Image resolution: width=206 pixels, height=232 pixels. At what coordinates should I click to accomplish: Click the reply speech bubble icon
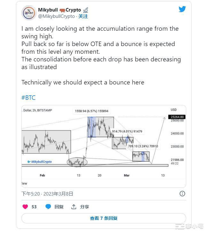[48, 207]
